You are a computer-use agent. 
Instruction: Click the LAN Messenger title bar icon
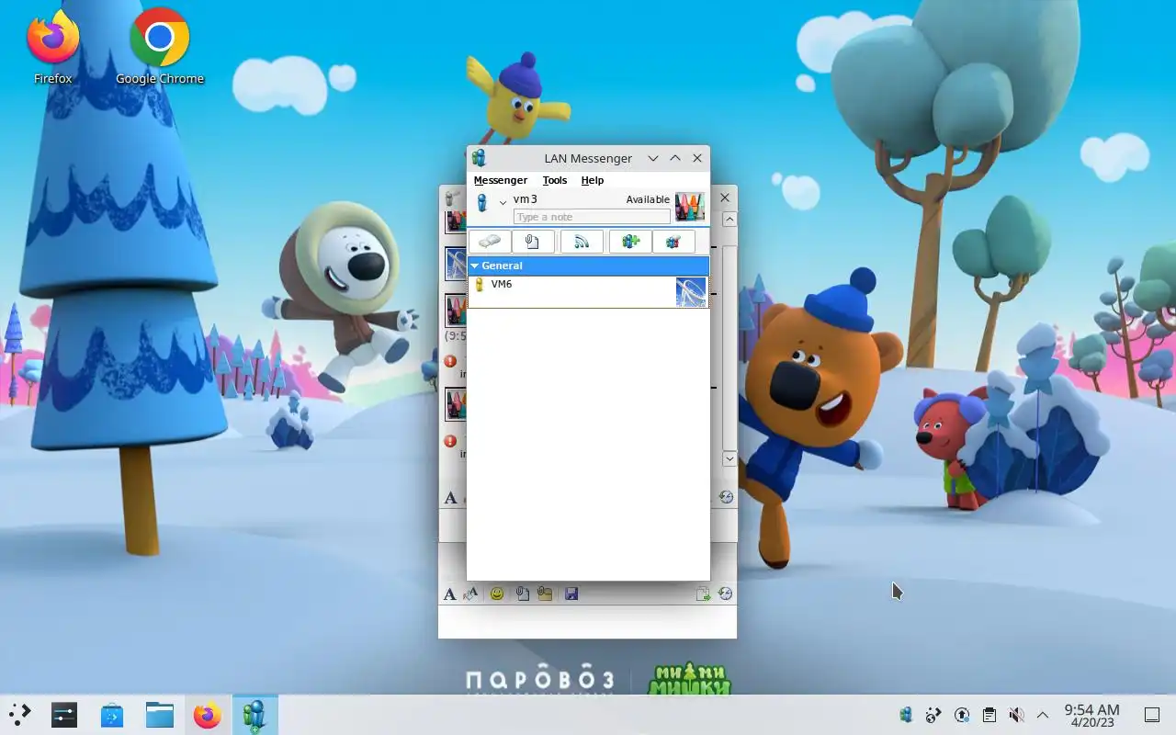(478, 158)
